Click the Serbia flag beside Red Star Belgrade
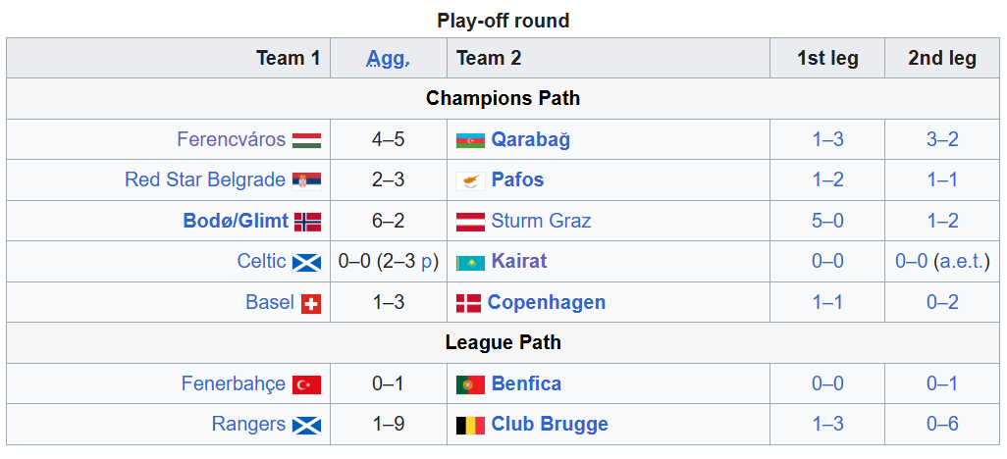This screenshot has height=459, width=1007. coord(307,180)
